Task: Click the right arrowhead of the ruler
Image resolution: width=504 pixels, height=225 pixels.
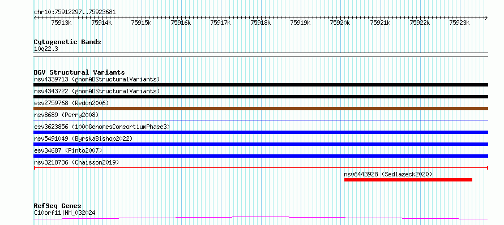Action: pos(486,18)
